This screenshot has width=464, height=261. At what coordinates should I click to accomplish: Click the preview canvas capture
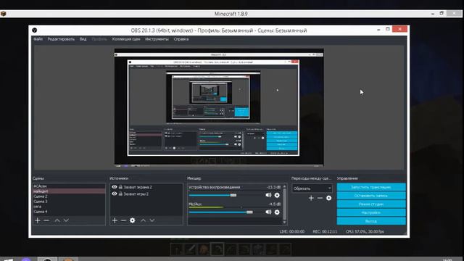pos(219,107)
